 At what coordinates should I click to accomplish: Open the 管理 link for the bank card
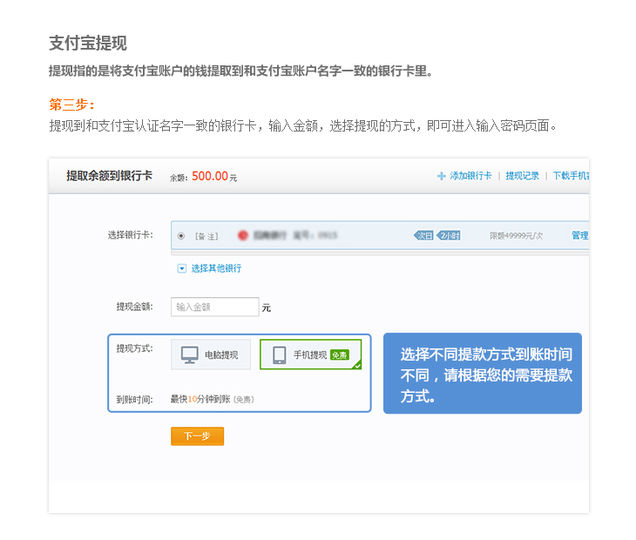(580, 235)
